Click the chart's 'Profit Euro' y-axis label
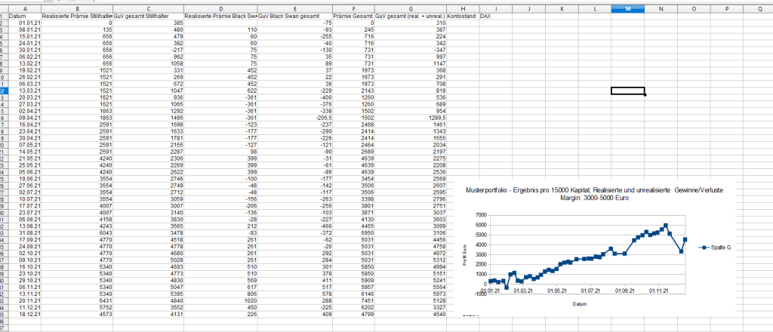Viewport: 773px width, 332px height. click(x=467, y=248)
